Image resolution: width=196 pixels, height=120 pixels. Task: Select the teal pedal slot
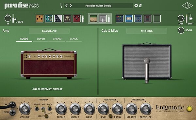(x=49, y=19)
